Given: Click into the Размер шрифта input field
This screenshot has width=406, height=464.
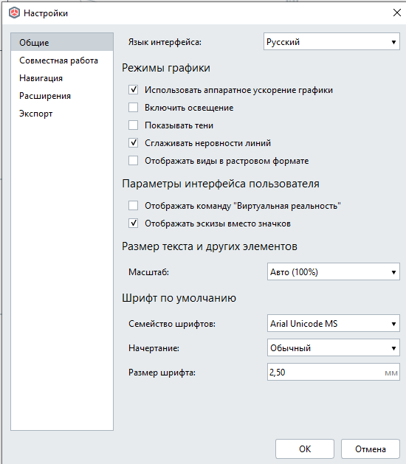Looking at the screenshot, I should [334, 372].
